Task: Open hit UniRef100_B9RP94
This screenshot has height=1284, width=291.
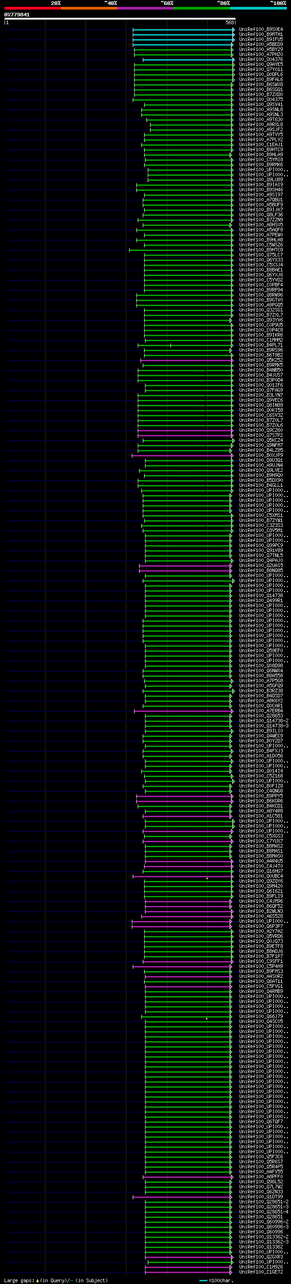Action: 261,290
